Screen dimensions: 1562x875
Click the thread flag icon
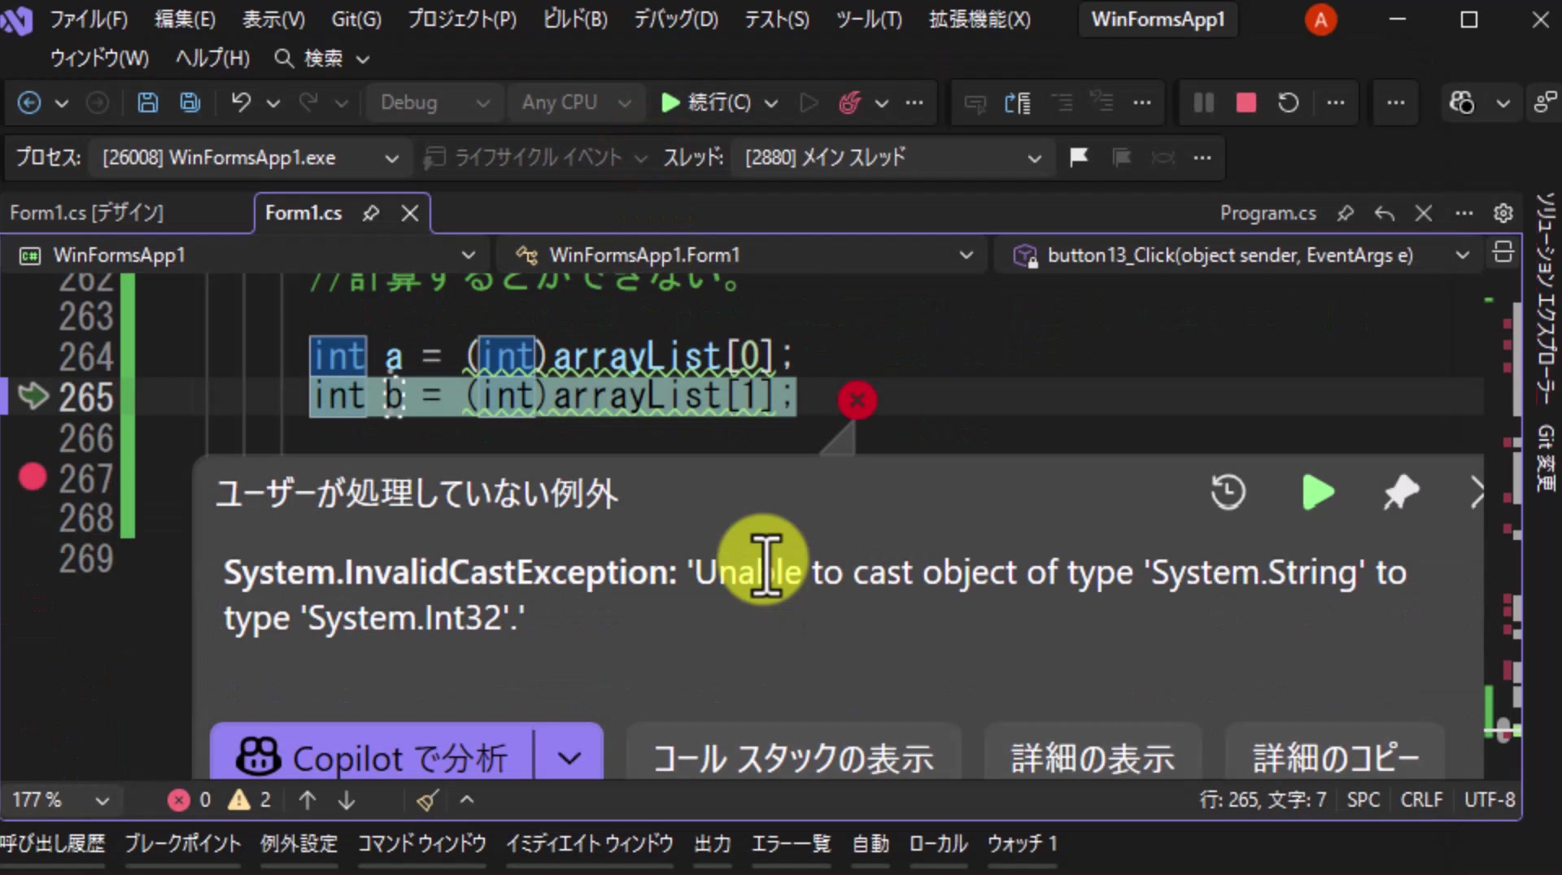[x=1079, y=157]
